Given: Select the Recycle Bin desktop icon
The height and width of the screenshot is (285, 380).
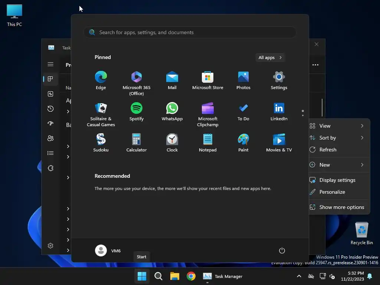Looking at the screenshot, I should point(361,233).
